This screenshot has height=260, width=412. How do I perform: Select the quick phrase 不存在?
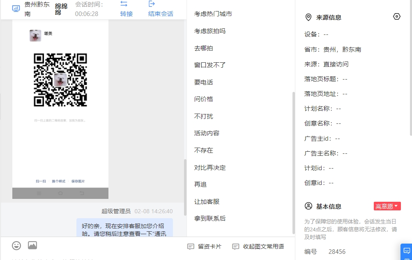(204, 151)
